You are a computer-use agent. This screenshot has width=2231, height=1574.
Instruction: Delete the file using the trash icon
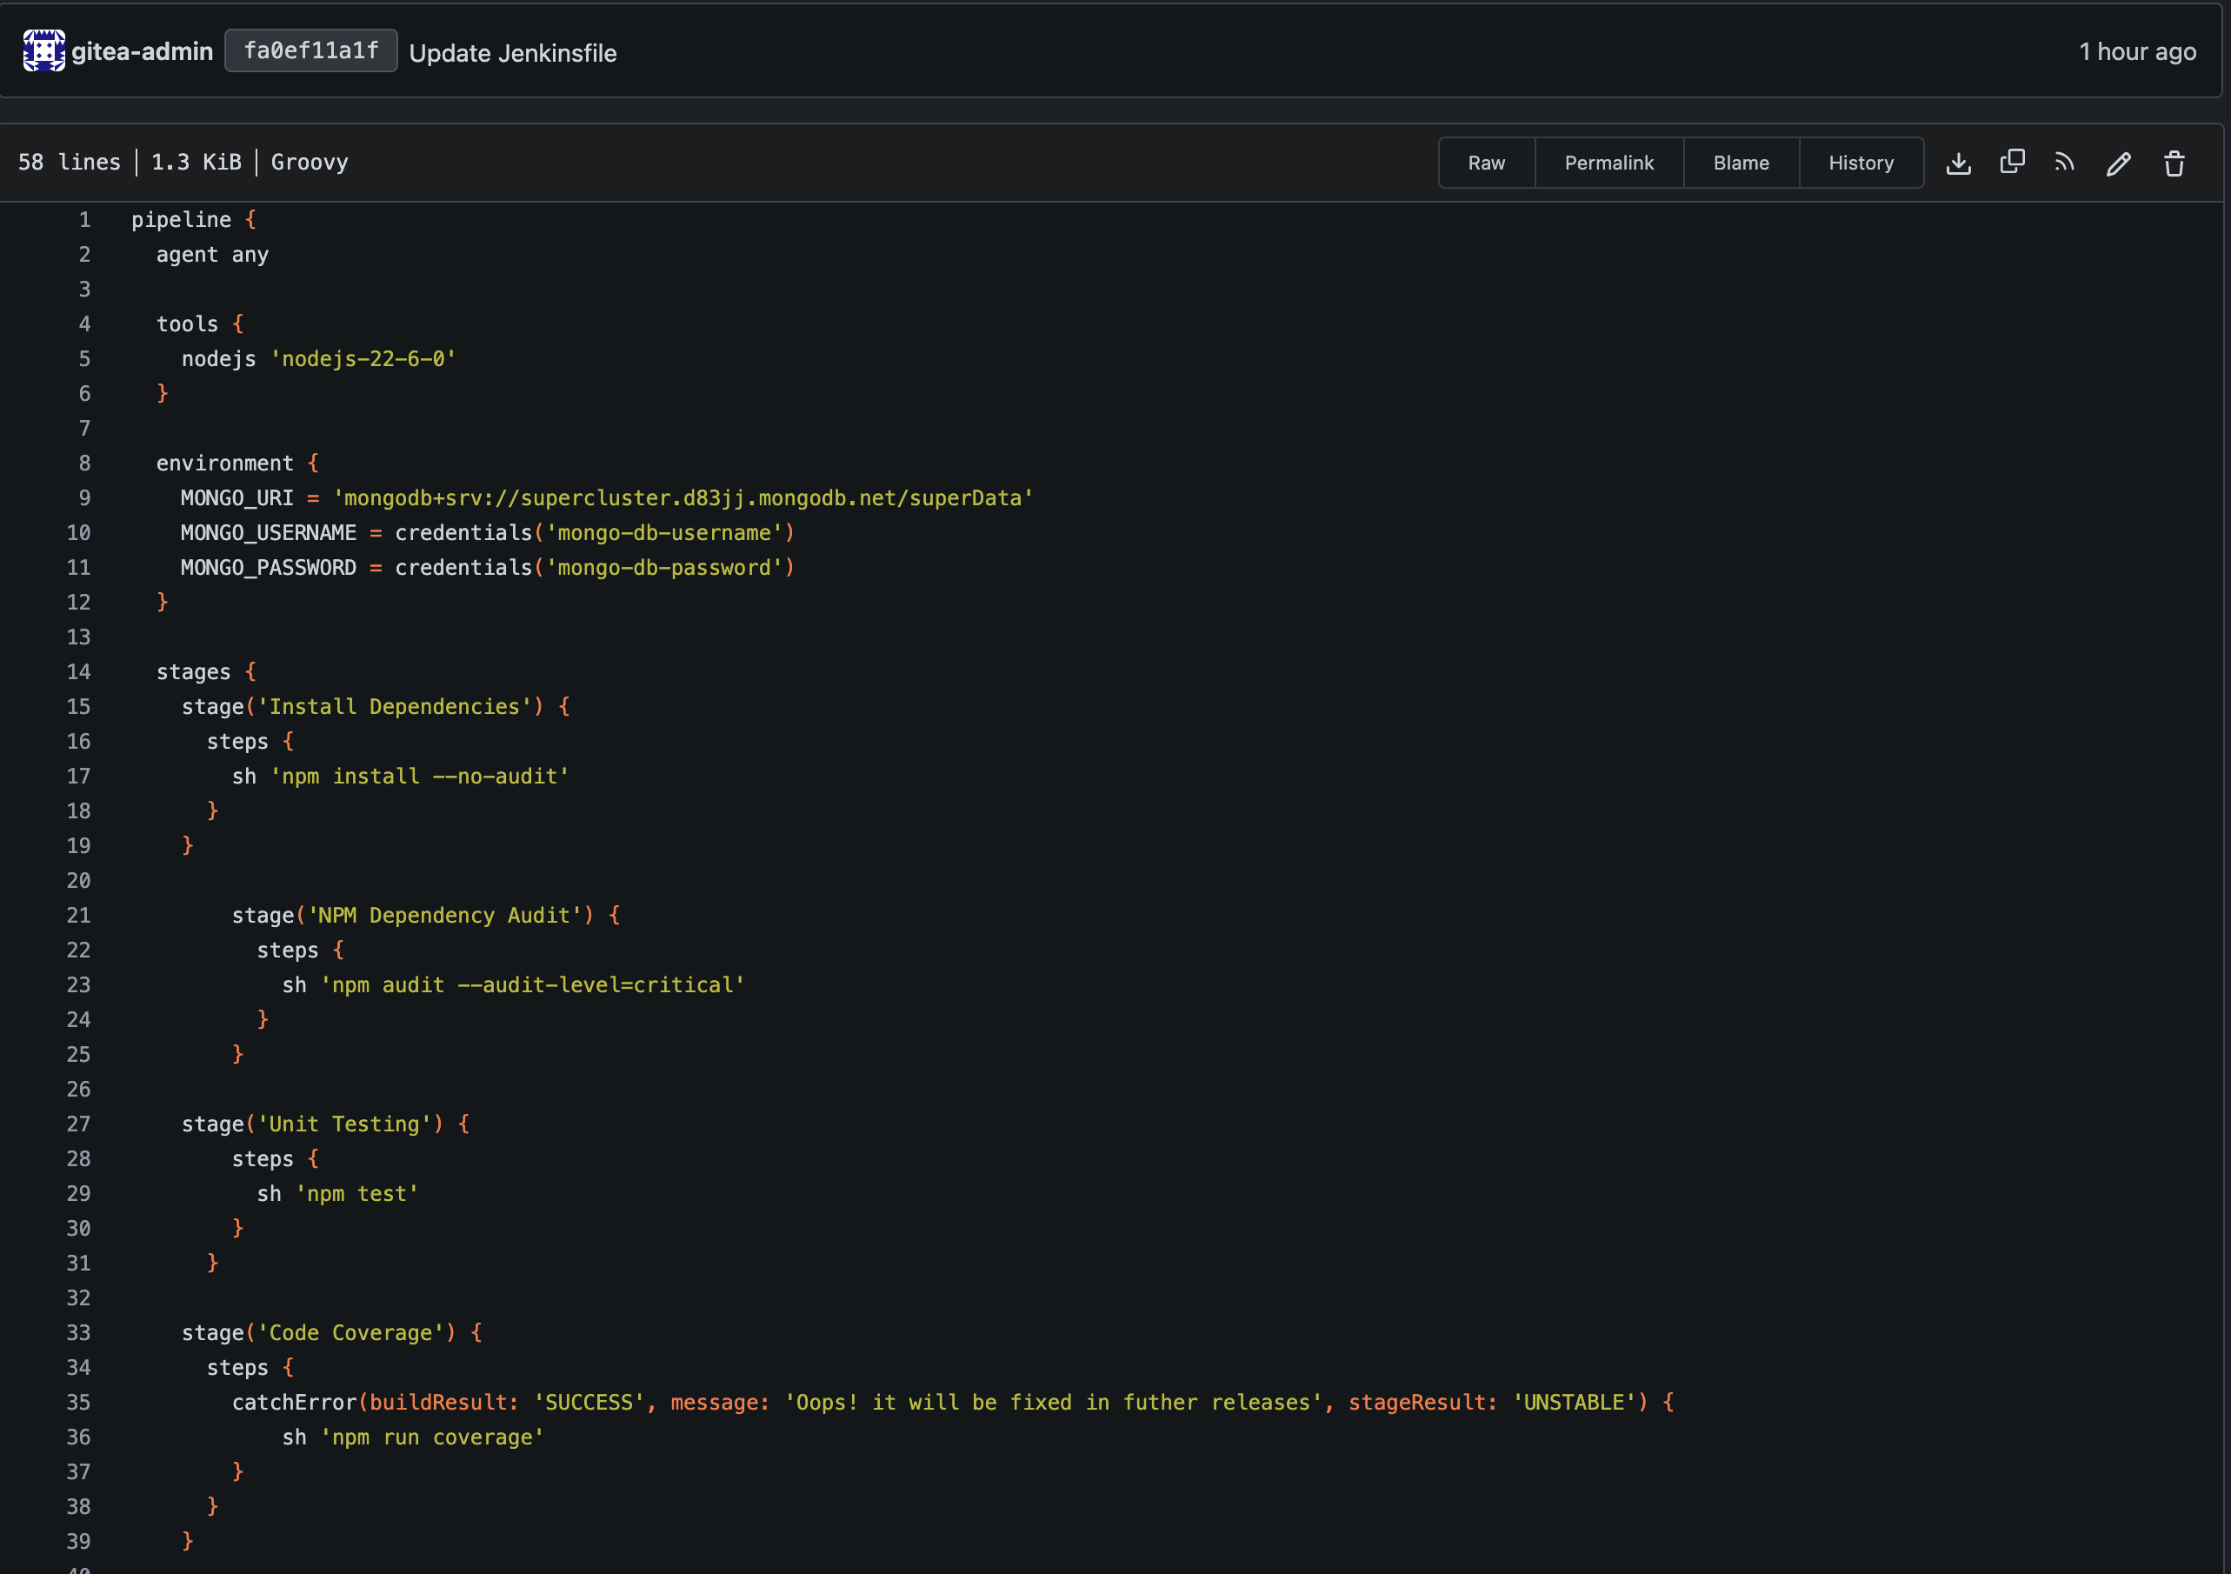point(2174,163)
